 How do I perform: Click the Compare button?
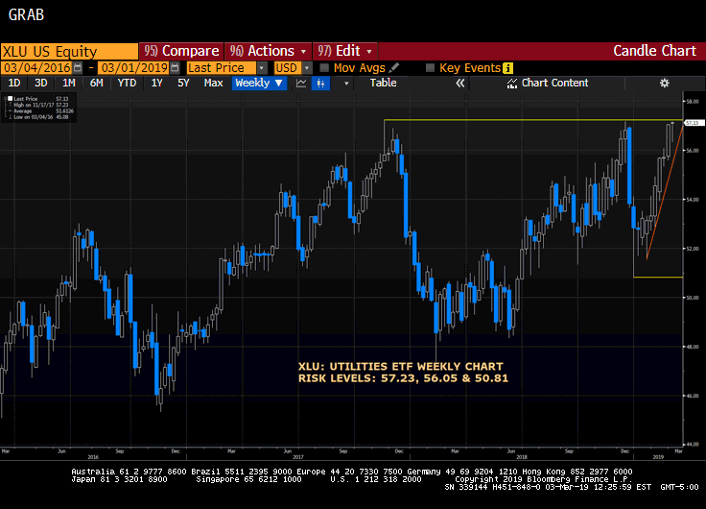(181, 51)
